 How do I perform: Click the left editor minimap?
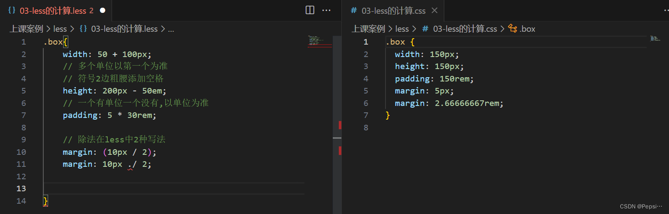coord(320,42)
